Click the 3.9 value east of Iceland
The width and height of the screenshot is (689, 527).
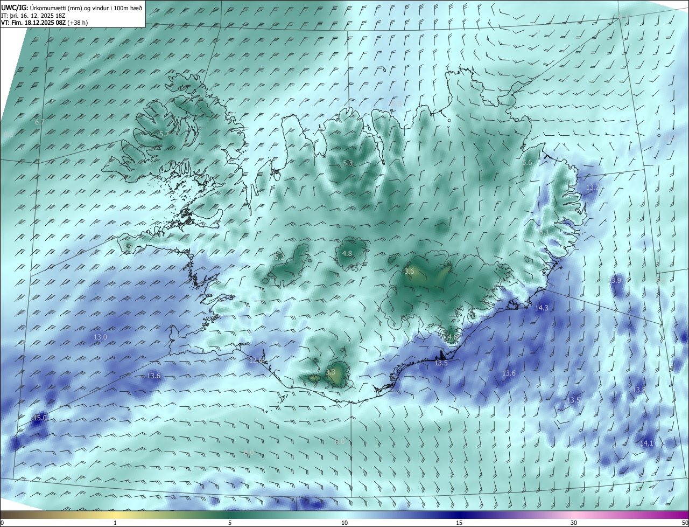click(x=616, y=281)
